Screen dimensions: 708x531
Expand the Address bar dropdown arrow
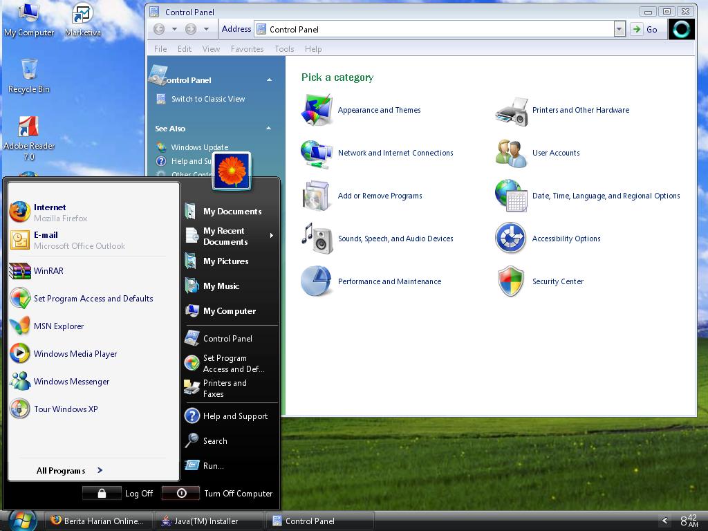619,29
